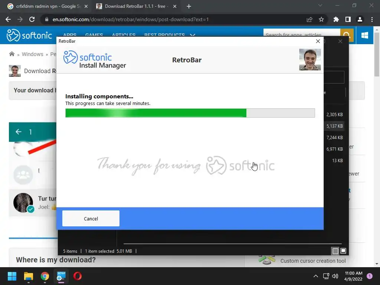Open ARTICLES menu on Softonic
380x285 pixels.
[x=124, y=35]
